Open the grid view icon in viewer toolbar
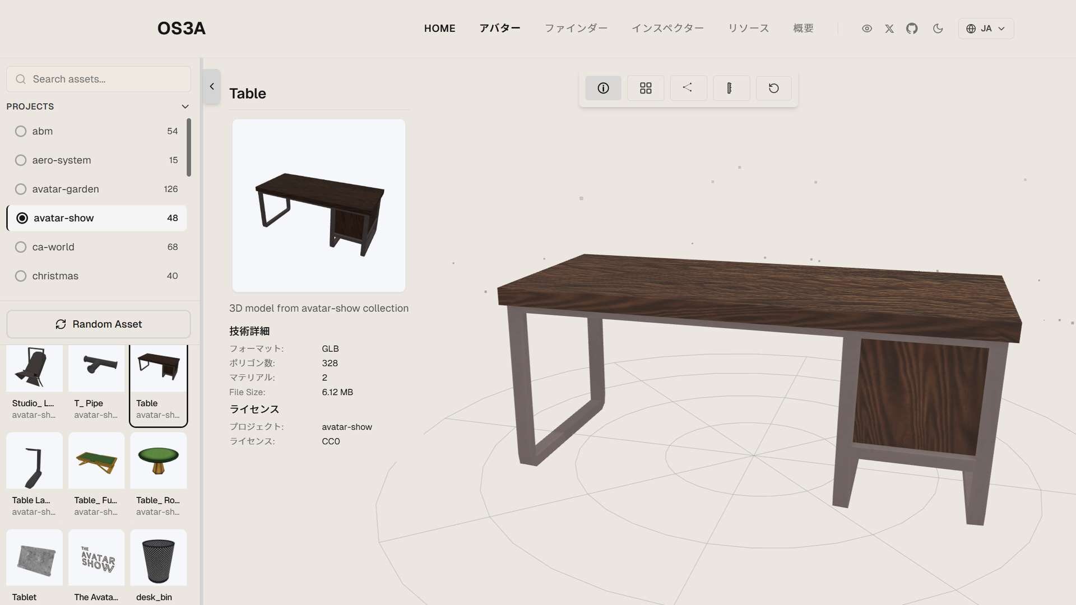The height and width of the screenshot is (605, 1076). tap(646, 88)
